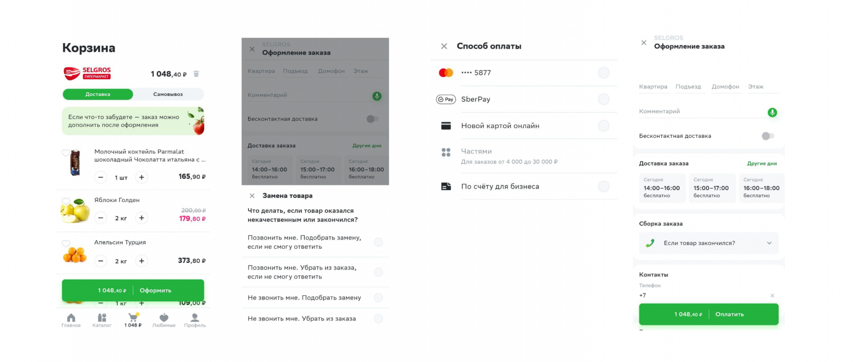Open Другие дни delivery link
The width and height of the screenshot is (863, 362).
(x=762, y=163)
